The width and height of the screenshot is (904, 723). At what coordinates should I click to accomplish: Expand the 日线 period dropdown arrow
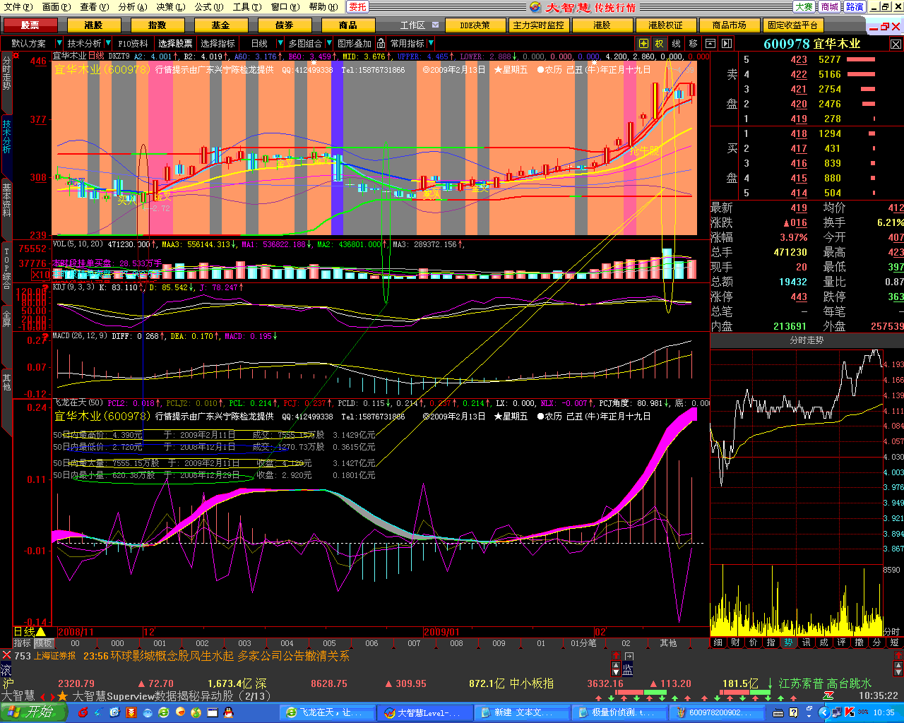280,44
